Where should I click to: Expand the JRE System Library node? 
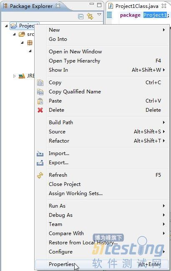[x=14, y=76]
